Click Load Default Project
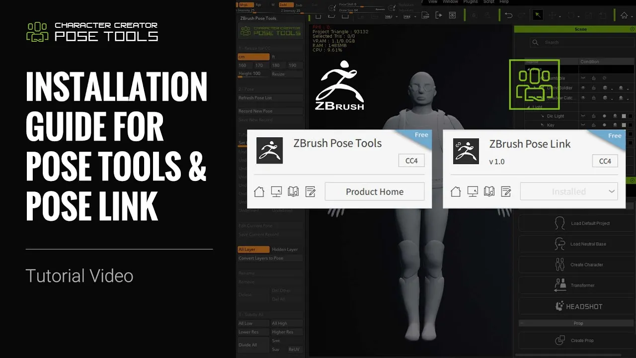The height and width of the screenshot is (358, 636). [x=577, y=223]
